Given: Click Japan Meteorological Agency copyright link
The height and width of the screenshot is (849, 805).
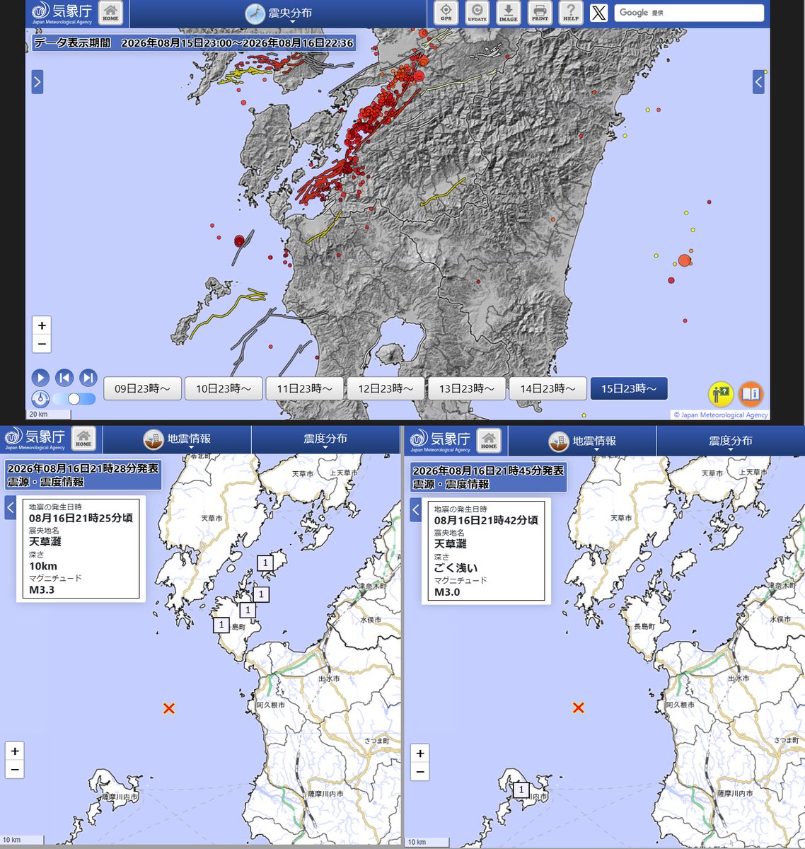Looking at the screenshot, I should click(x=720, y=415).
